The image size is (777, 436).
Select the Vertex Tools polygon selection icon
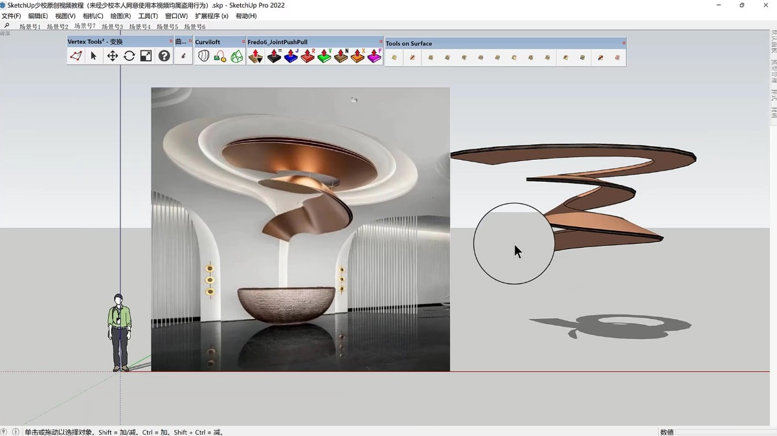[x=76, y=56]
